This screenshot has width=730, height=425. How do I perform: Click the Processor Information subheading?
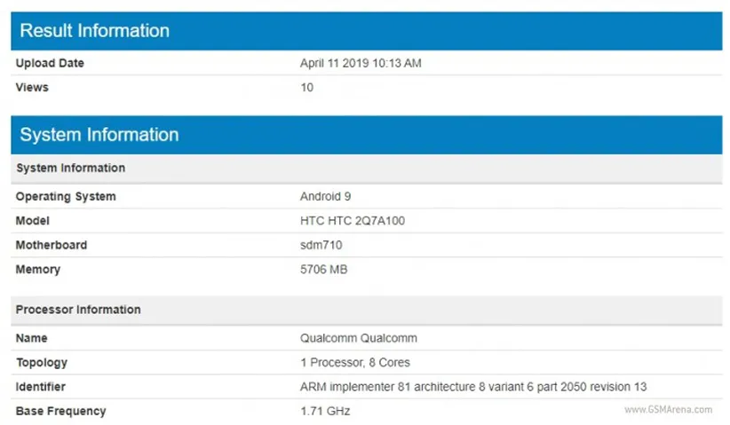click(78, 310)
